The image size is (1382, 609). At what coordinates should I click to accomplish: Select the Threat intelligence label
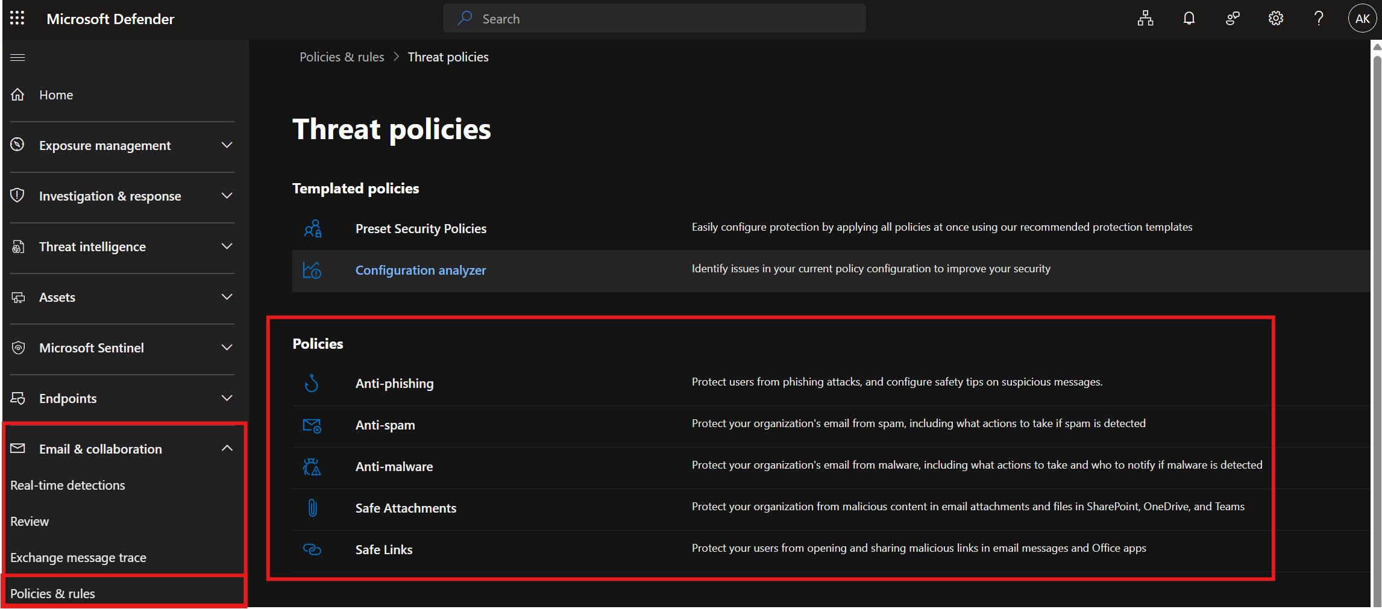pyautogui.click(x=92, y=247)
